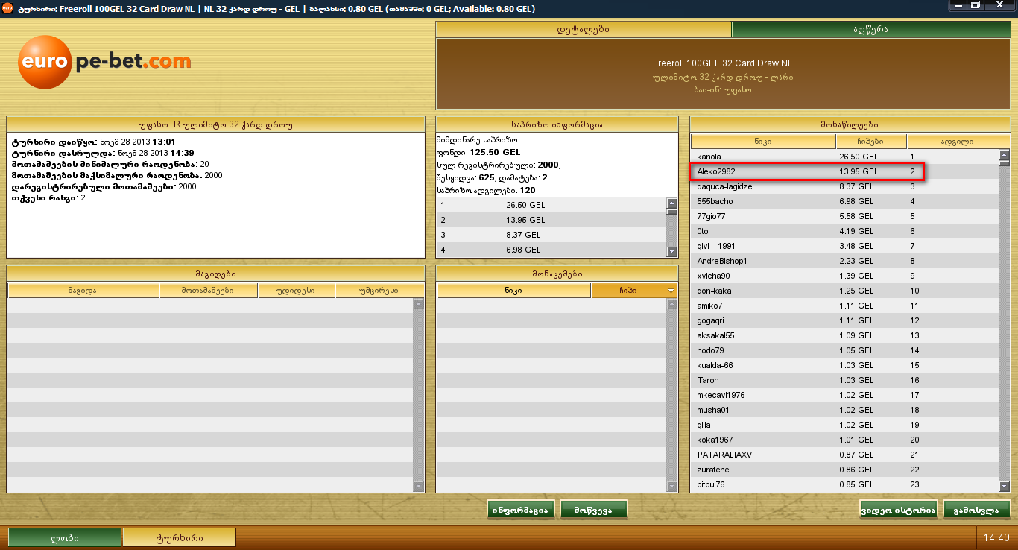Screen dimensions: 1018x550
Task: Select player amiko7
Action: click(x=844, y=306)
